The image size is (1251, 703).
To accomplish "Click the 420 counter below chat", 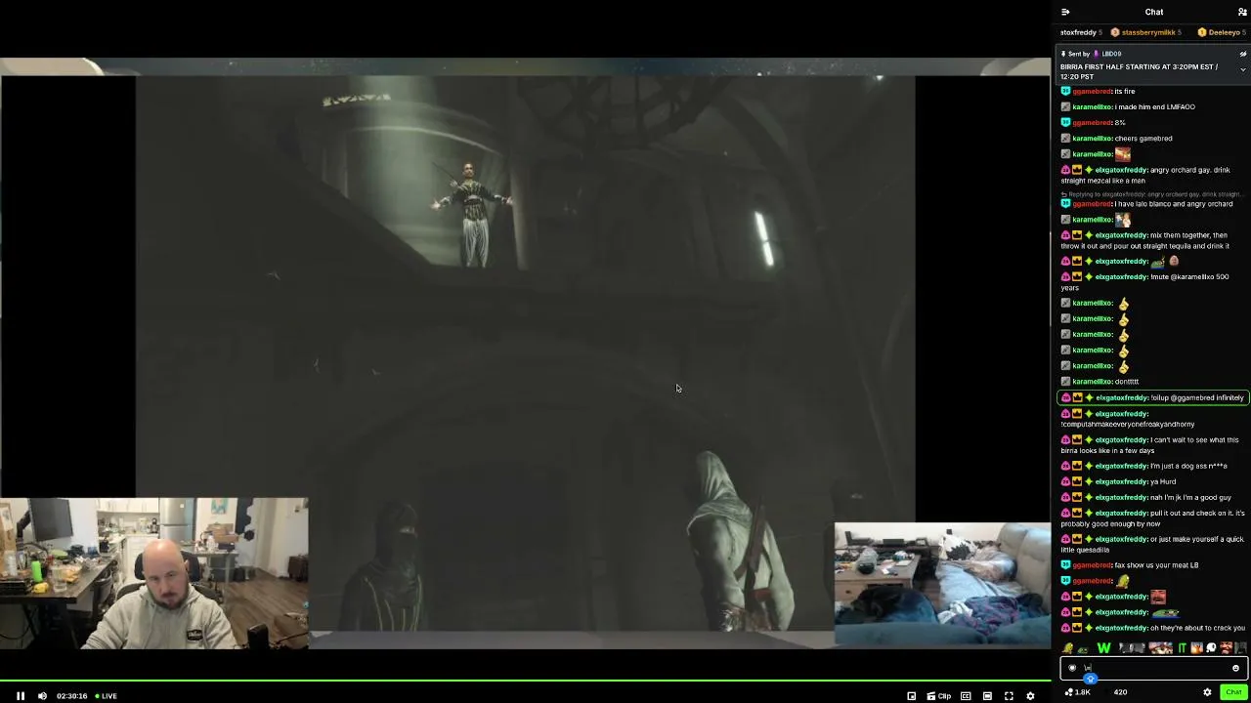I will 1120,692.
